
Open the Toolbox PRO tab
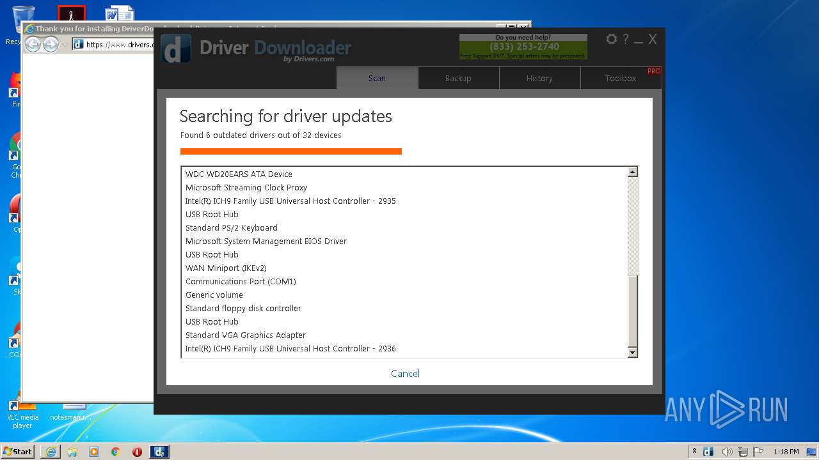[621, 78]
